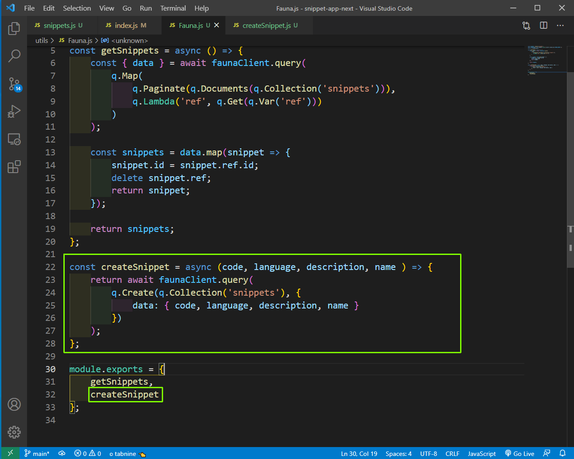The image size is (574, 459).
Task: Click 'return snippets;' on line 19
Action: tap(132, 229)
